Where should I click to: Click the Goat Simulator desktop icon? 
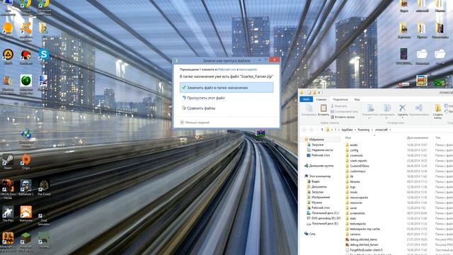coord(44,215)
